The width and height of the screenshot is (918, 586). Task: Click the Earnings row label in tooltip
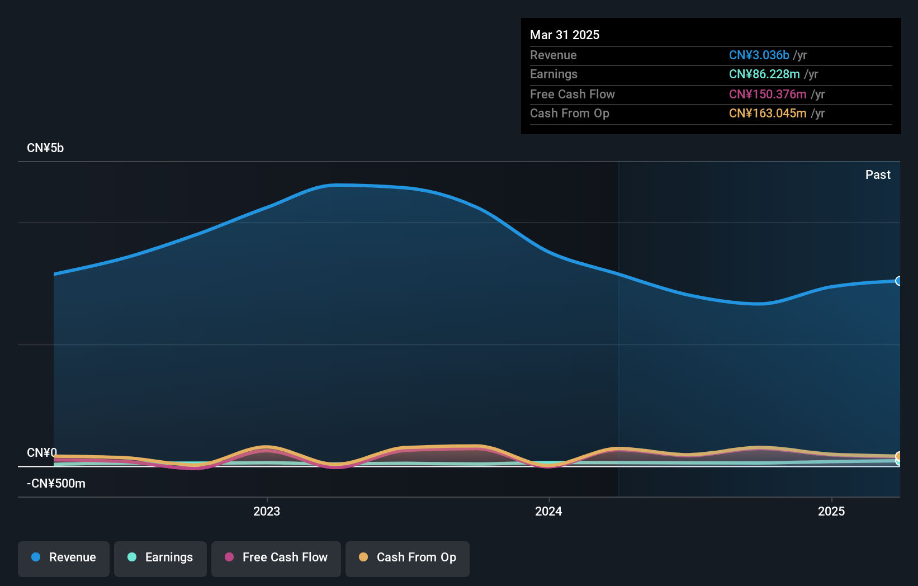click(553, 74)
